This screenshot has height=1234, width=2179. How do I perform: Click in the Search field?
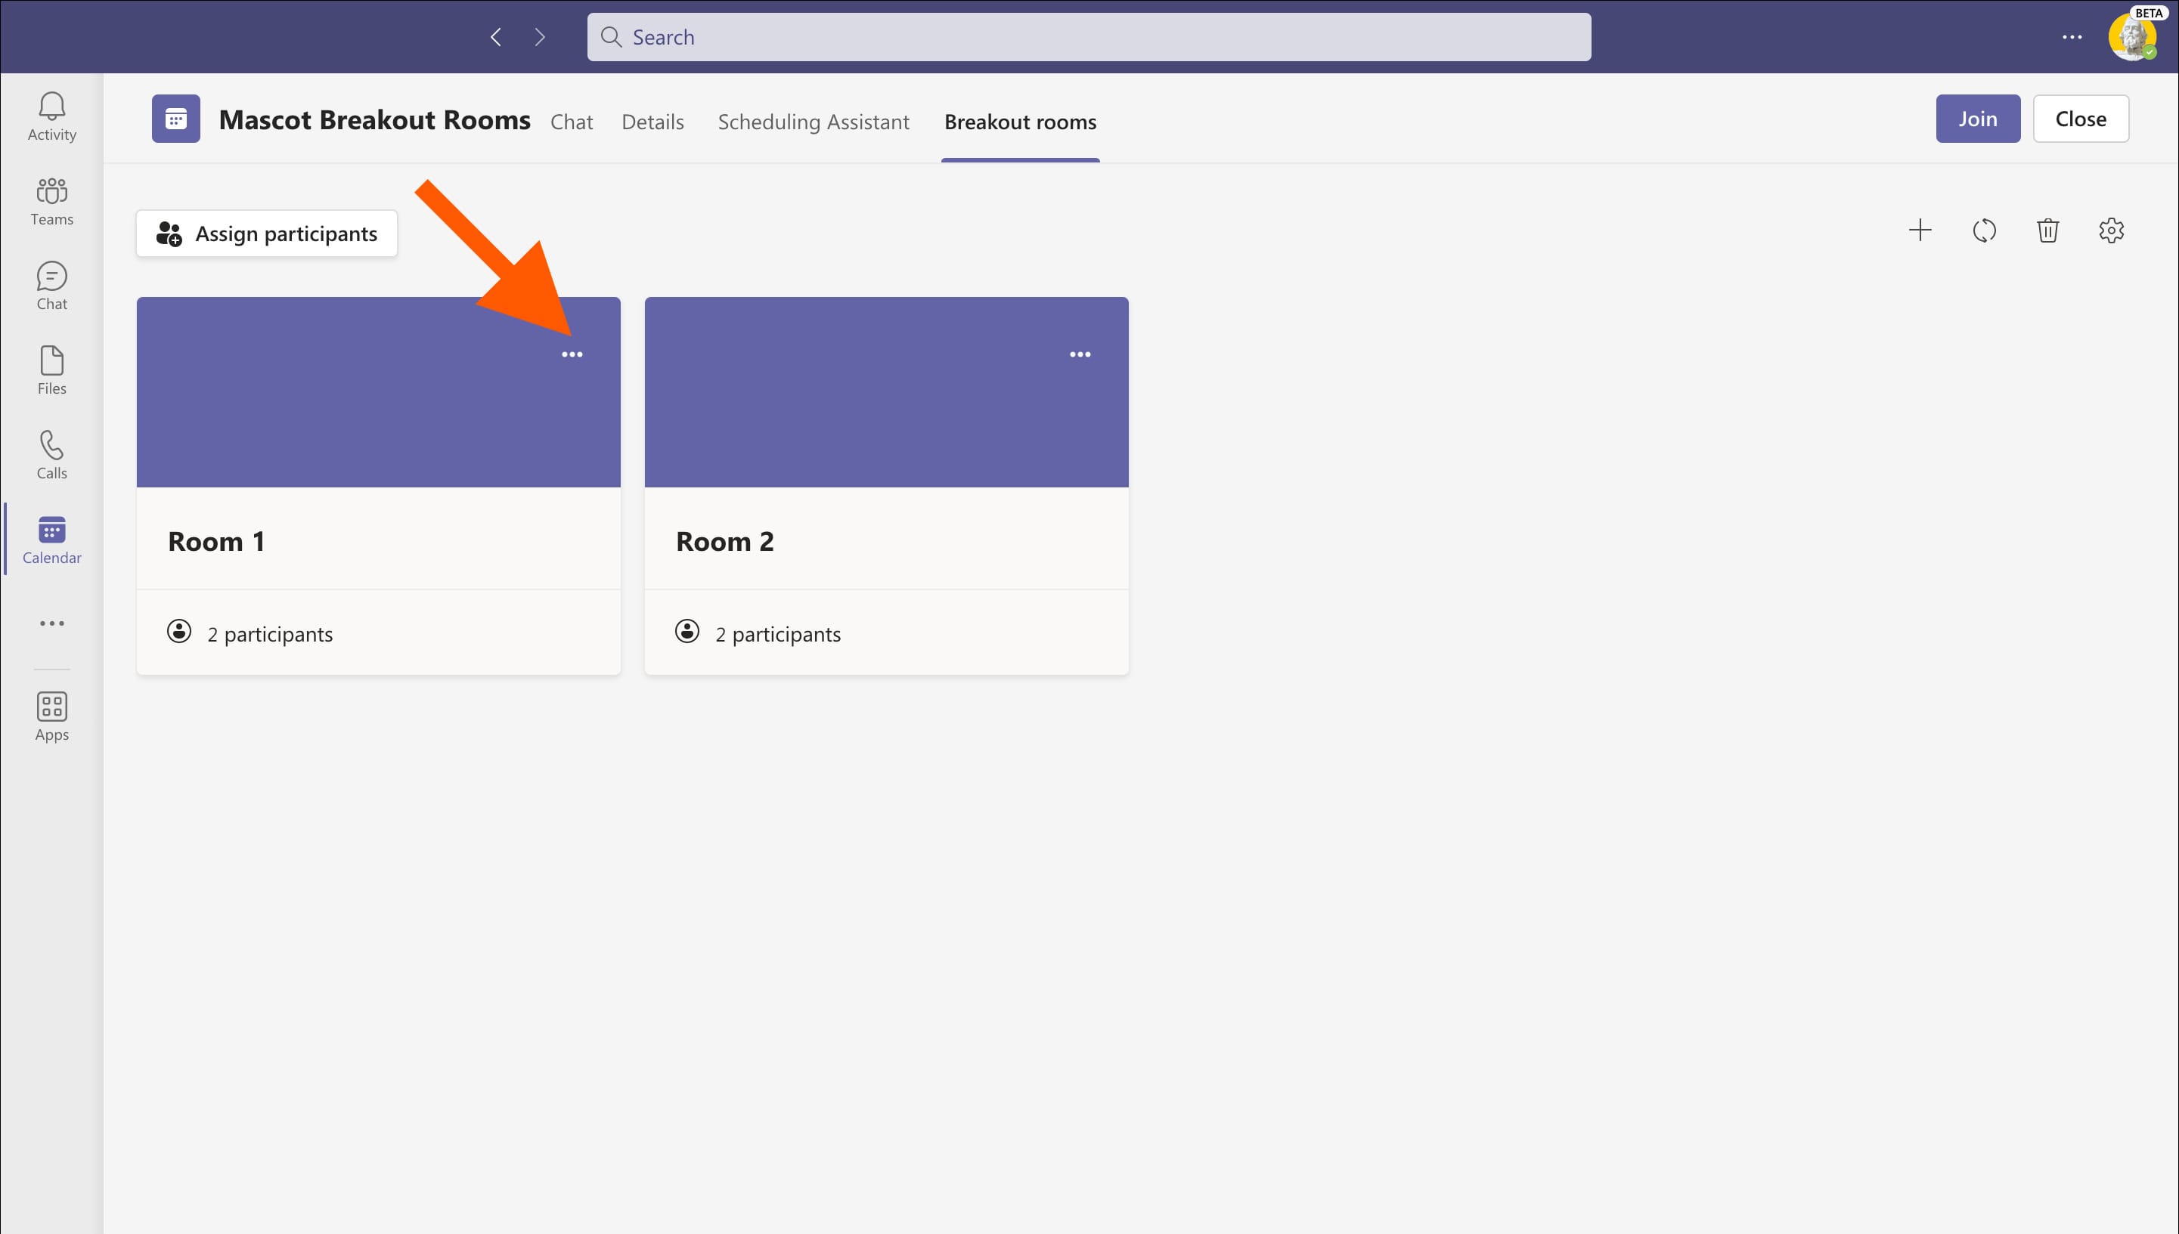pyautogui.click(x=1089, y=37)
